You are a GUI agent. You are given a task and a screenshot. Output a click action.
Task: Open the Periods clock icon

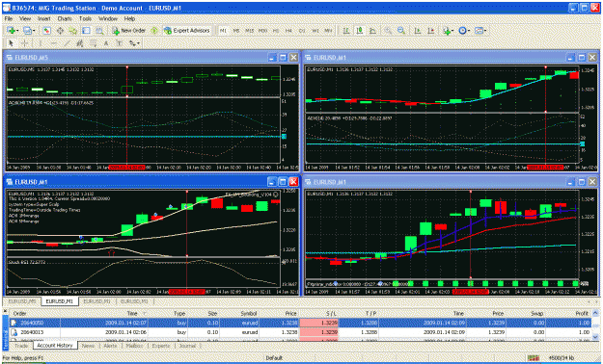click(462, 31)
